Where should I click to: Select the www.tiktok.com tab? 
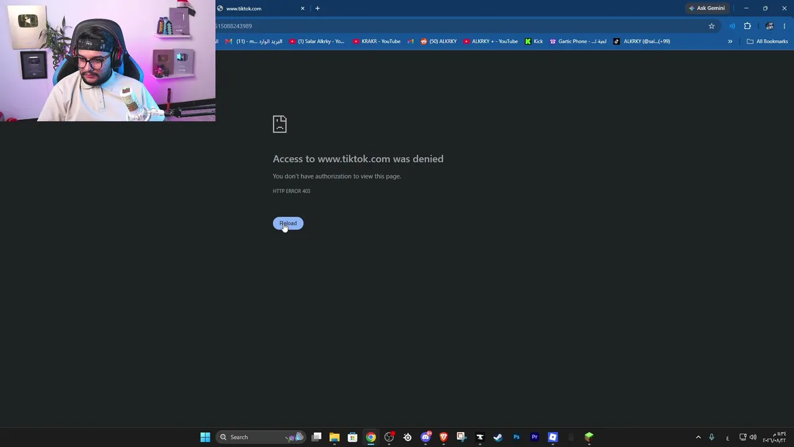point(261,8)
